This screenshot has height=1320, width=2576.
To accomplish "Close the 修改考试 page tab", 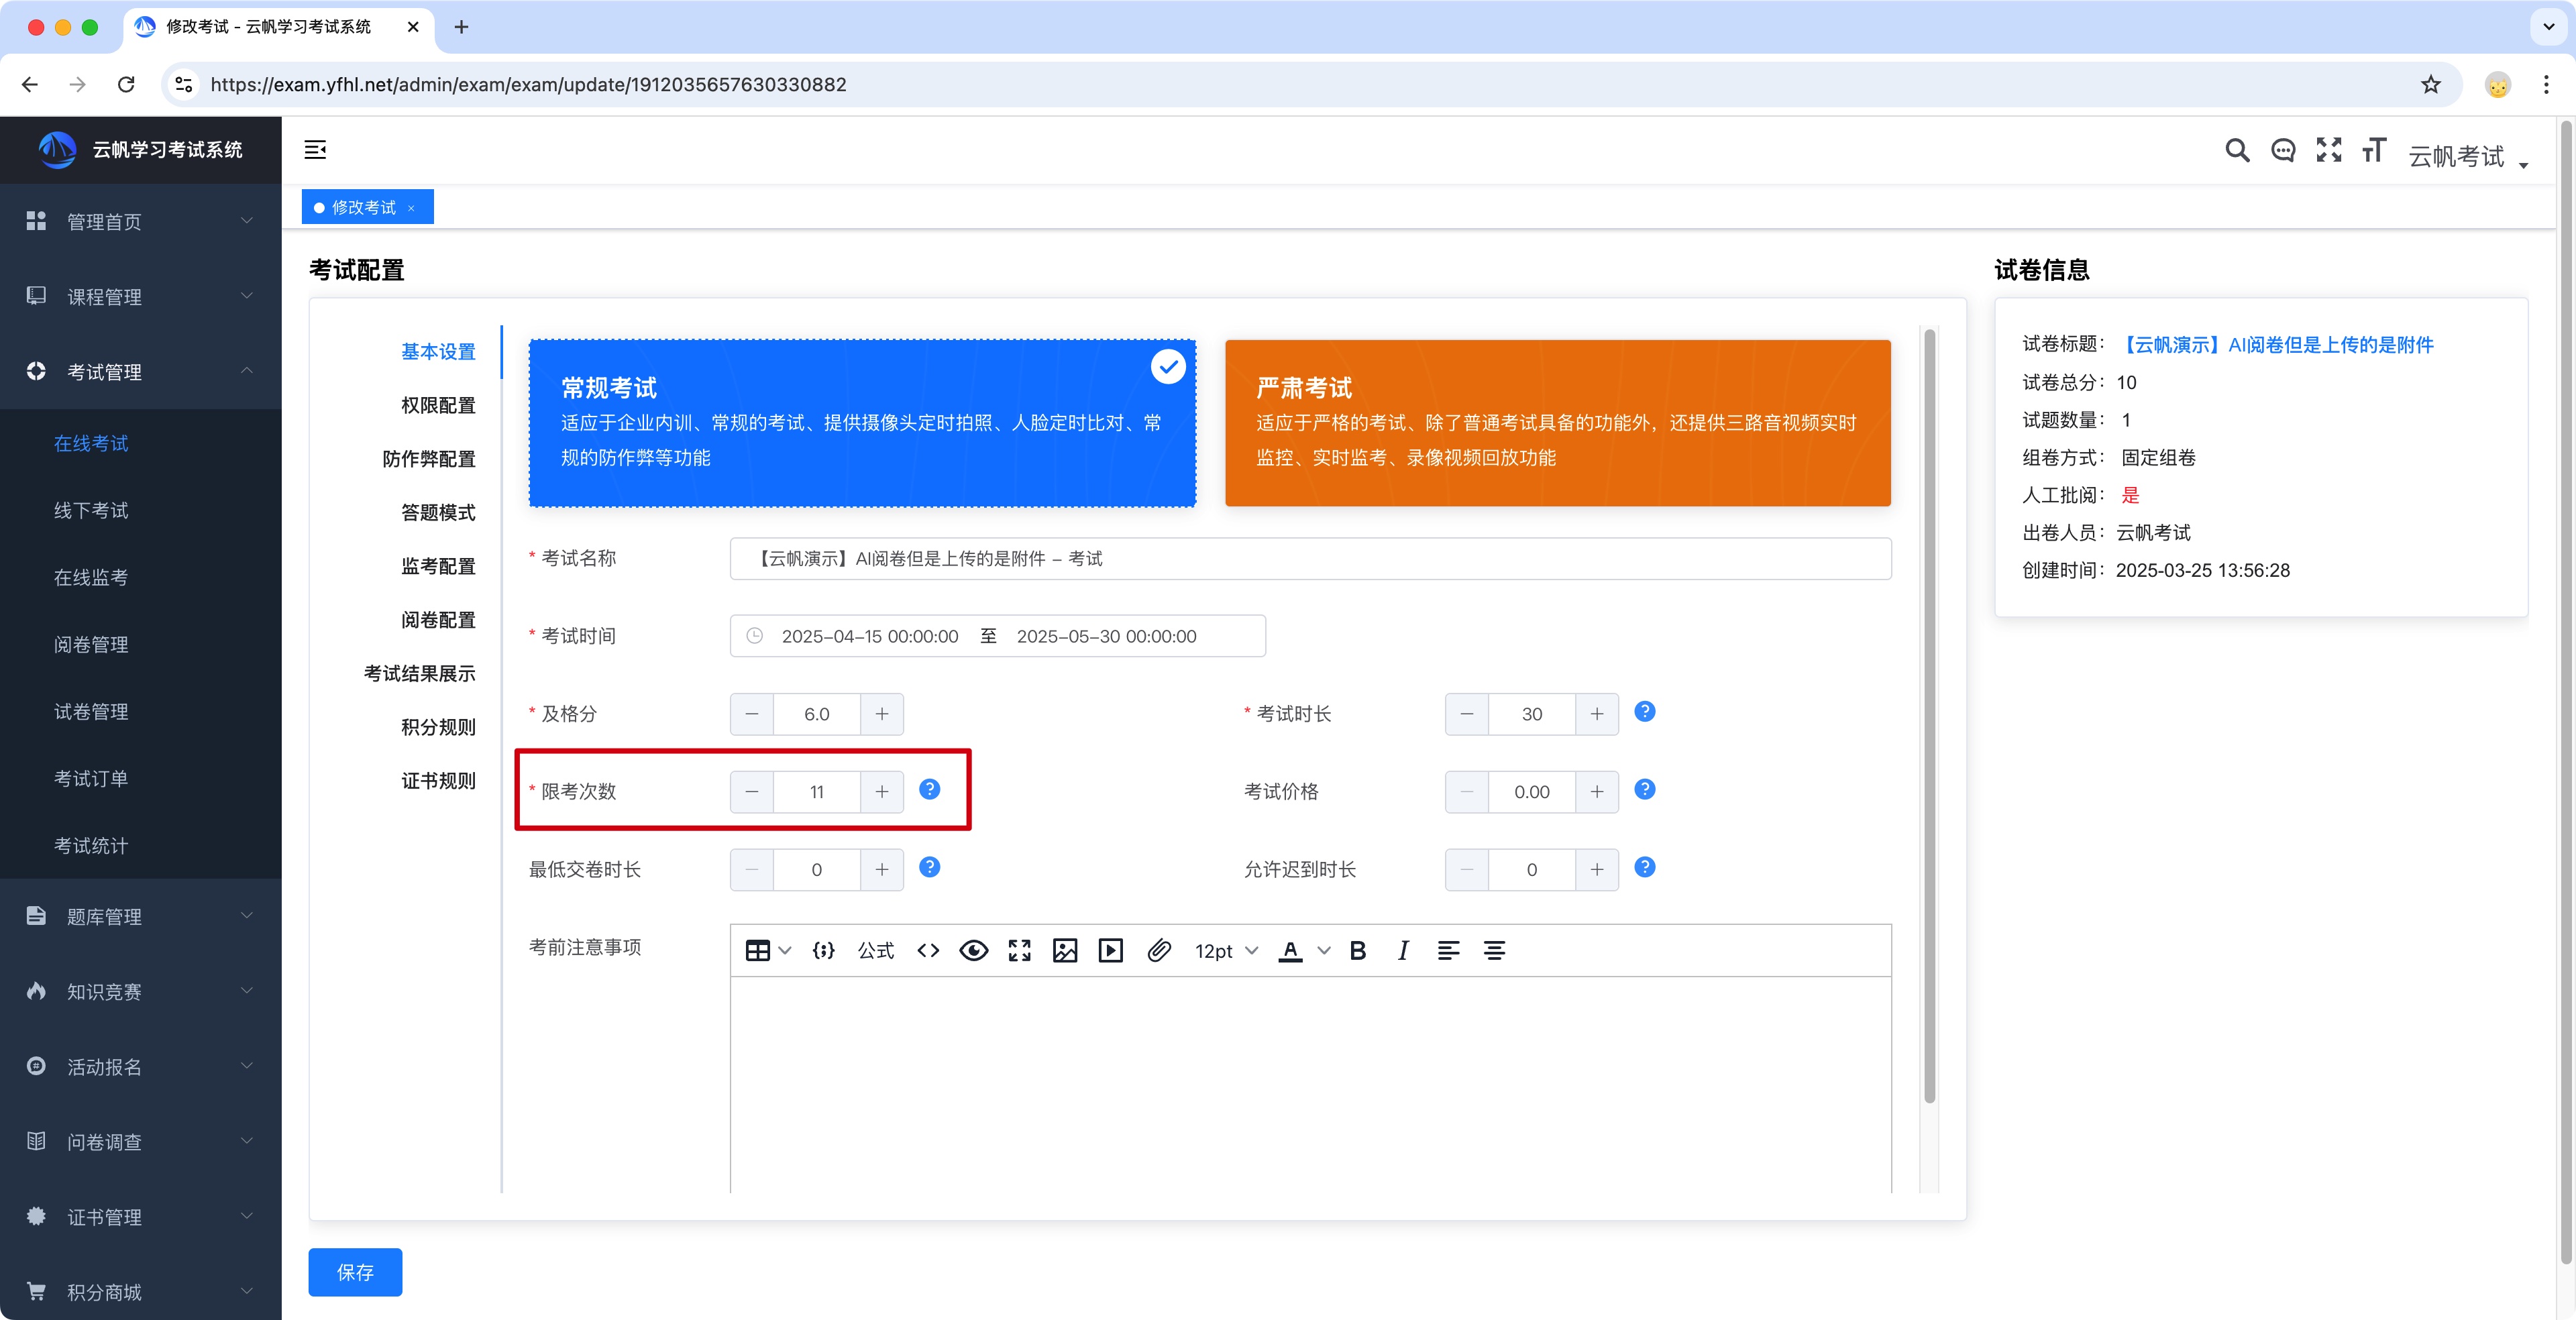I will point(411,208).
